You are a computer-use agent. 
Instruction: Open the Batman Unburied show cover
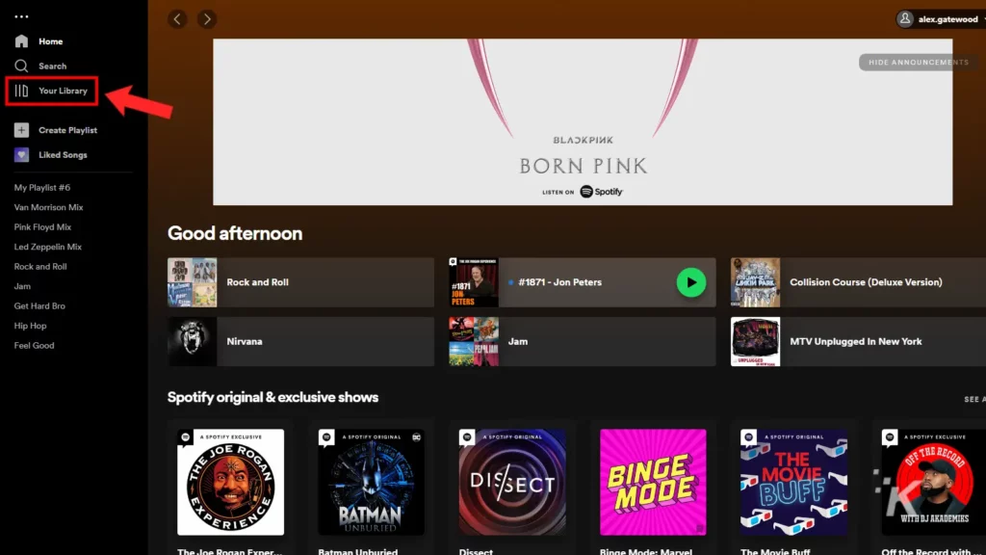371,483
